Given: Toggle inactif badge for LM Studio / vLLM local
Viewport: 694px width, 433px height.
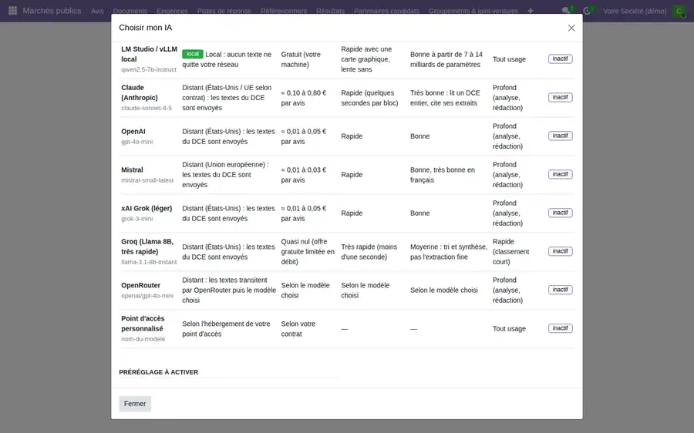Looking at the screenshot, I should (561, 59).
